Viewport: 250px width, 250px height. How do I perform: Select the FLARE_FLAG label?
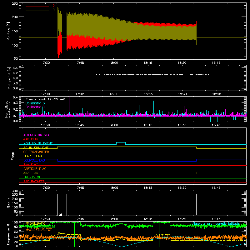pos(32,156)
